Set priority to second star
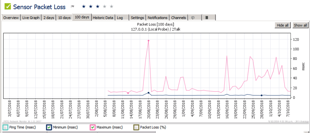Image resolution: width=310 pixels, height=133 pixels. click(90, 7)
